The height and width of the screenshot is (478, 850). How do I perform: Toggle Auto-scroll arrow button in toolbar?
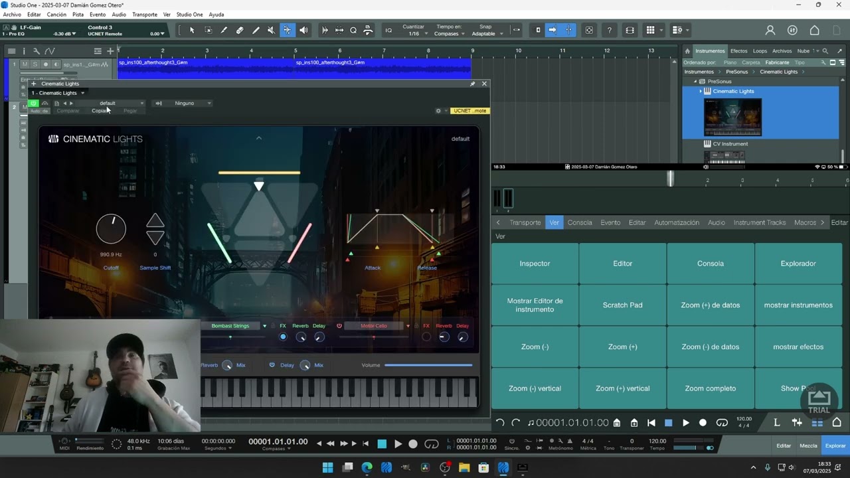pos(552,30)
